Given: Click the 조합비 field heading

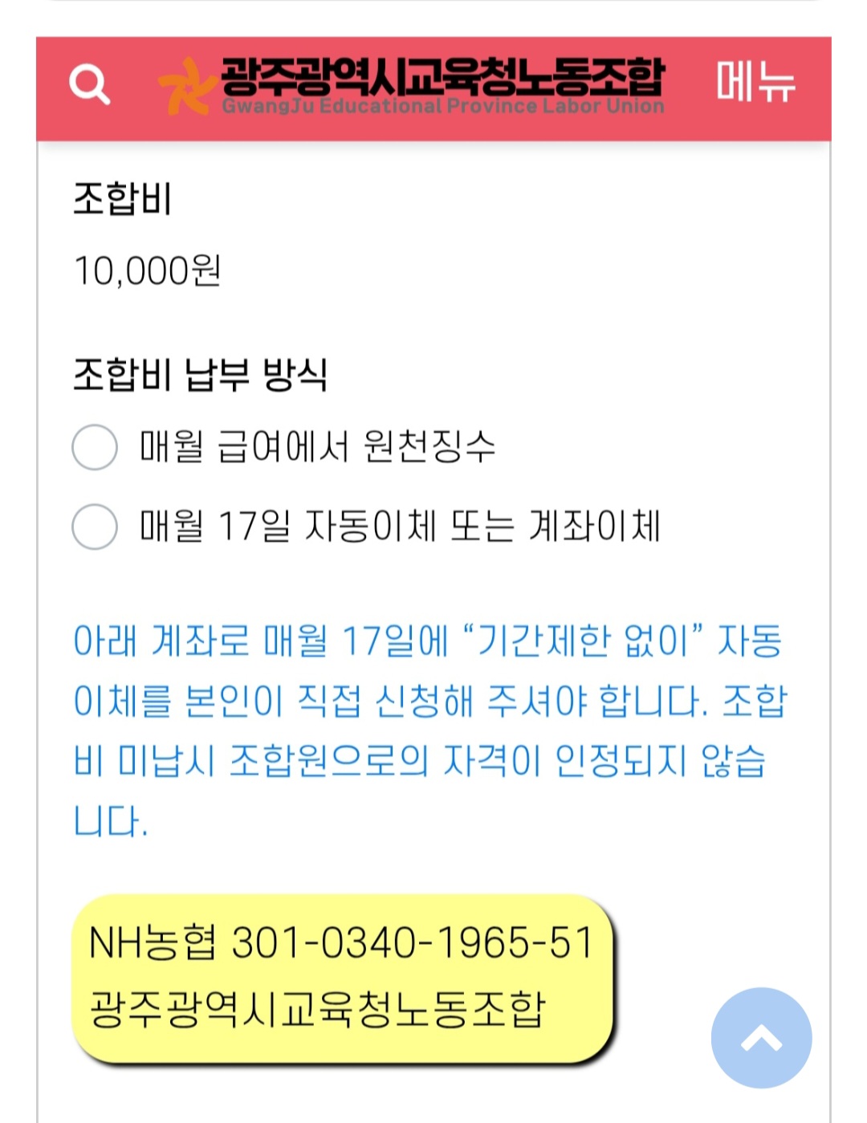Looking at the screenshot, I should tap(123, 198).
